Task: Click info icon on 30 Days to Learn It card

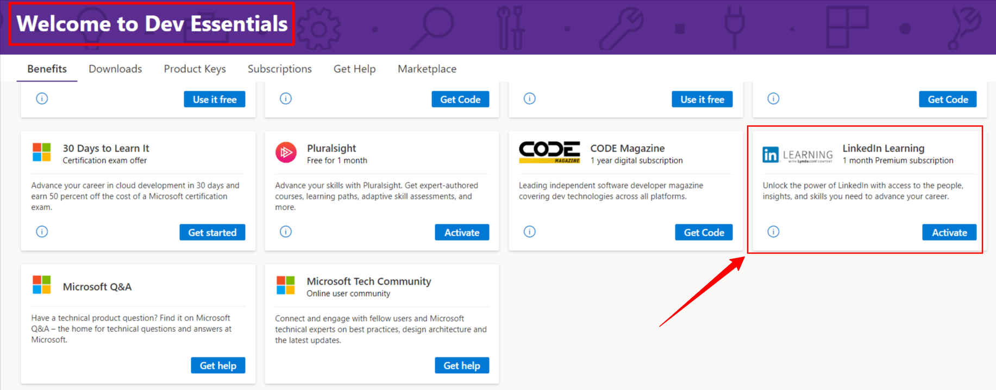Action: pyautogui.click(x=42, y=232)
